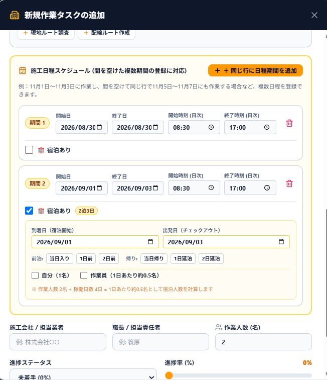Open calendar picker for 期間 1 終了日
This screenshot has height=380, width=327.
coord(155,127)
